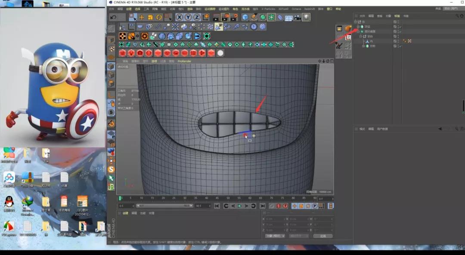Click the blue arrow icon in third row
Image resolution: width=465 pixels, height=255 pixels.
(x=198, y=36)
